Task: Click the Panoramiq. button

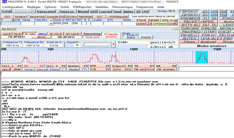Action: [x=92, y=34]
